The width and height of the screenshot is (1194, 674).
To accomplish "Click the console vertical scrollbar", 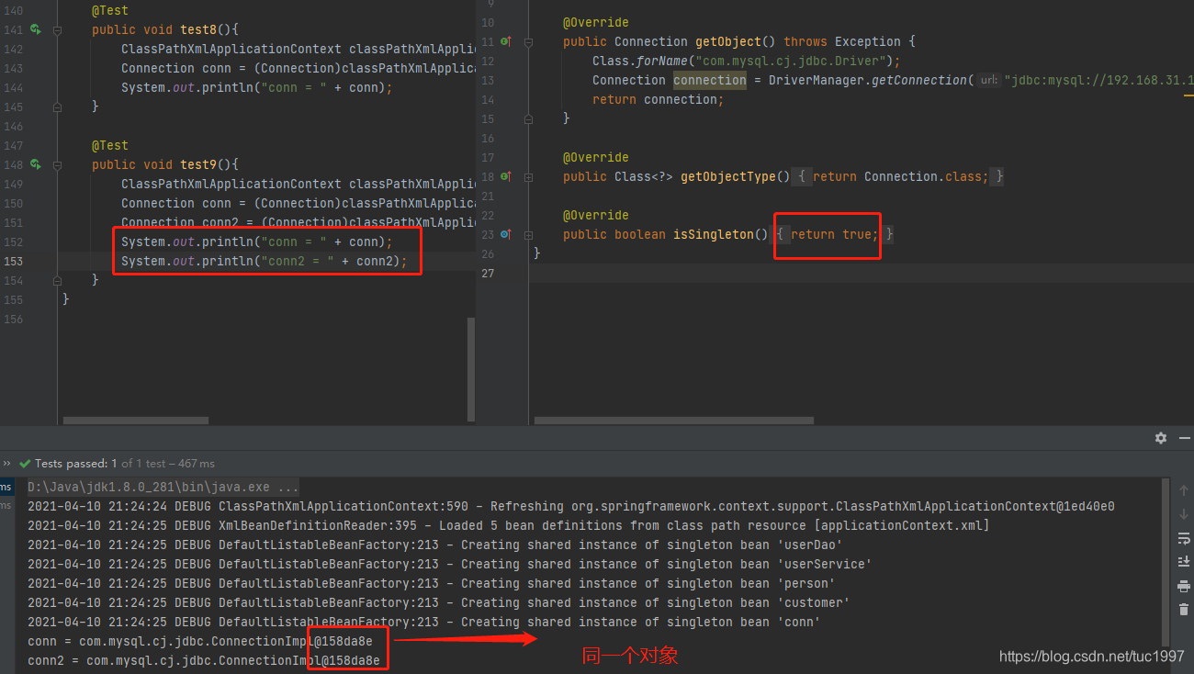I will click(1166, 562).
